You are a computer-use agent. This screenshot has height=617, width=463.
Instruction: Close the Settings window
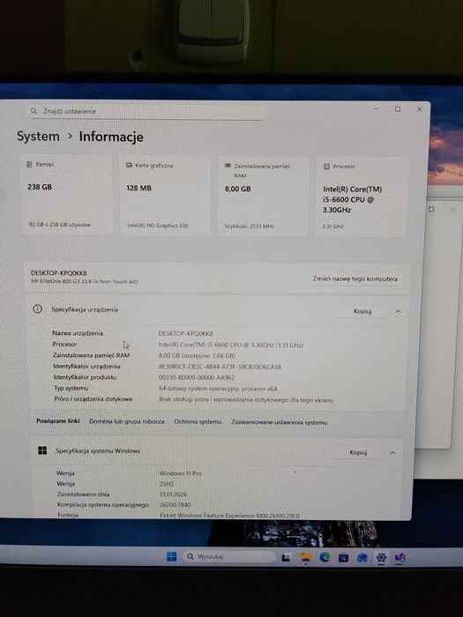tap(419, 109)
